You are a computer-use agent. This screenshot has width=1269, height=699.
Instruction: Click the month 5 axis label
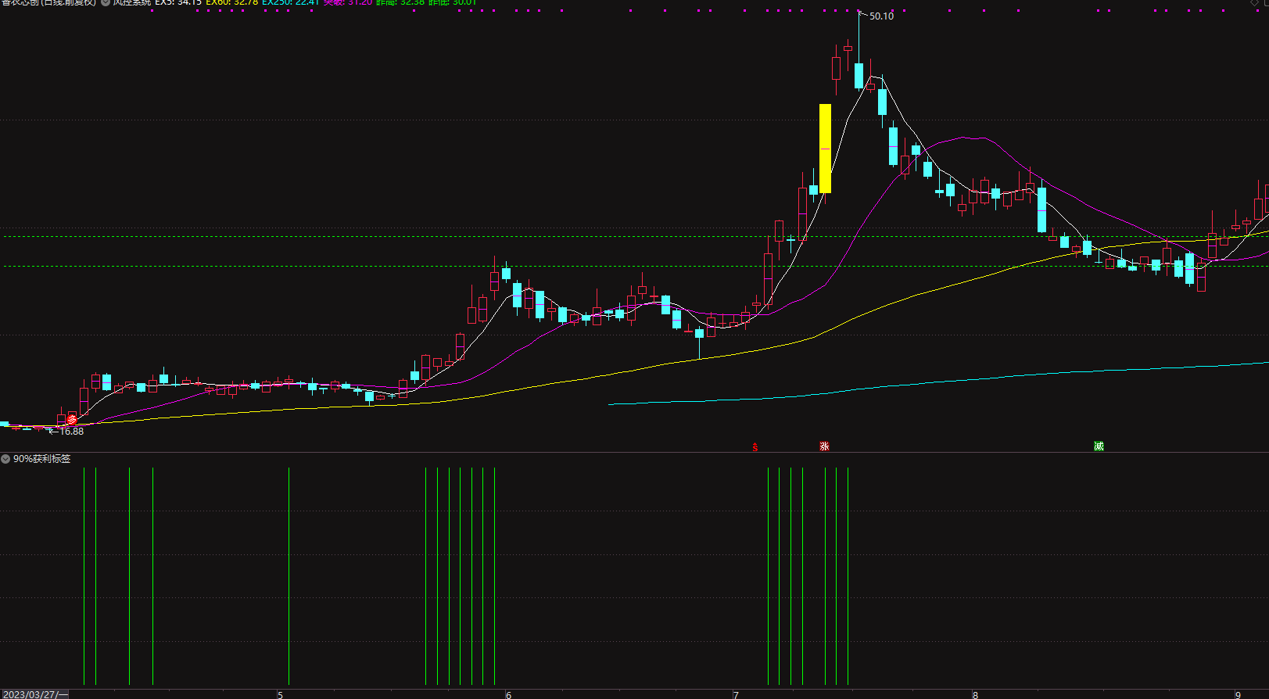[280, 694]
